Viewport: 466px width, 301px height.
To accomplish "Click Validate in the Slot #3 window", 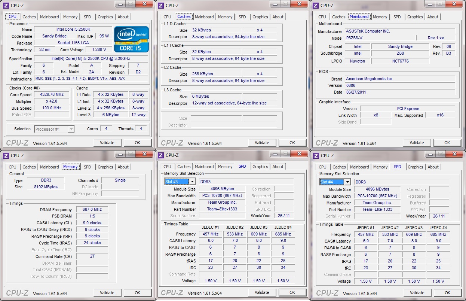I will pos(262,292).
